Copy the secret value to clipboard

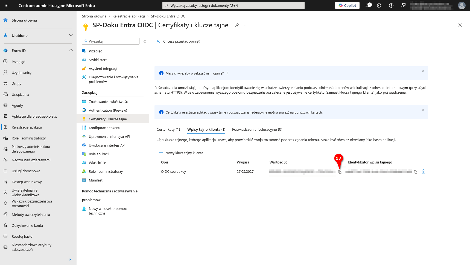(x=340, y=172)
